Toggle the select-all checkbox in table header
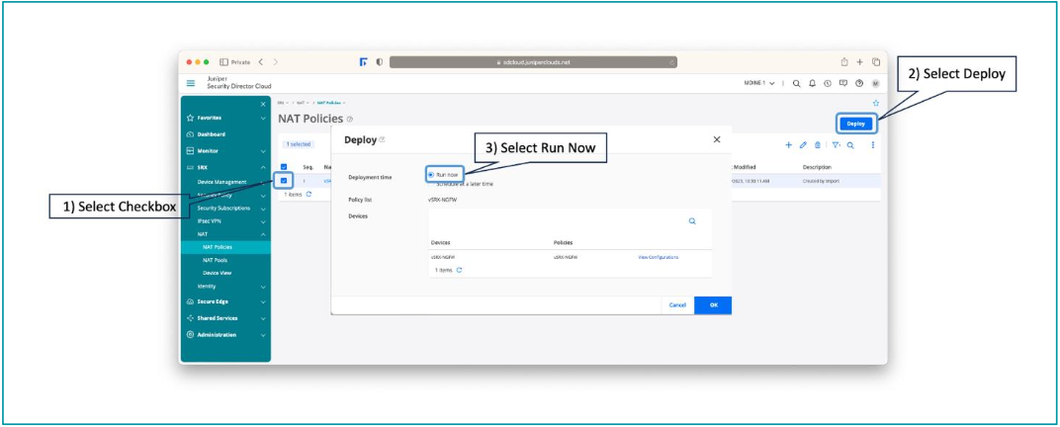The width and height of the screenshot is (1060, 427). click(285, 167)
